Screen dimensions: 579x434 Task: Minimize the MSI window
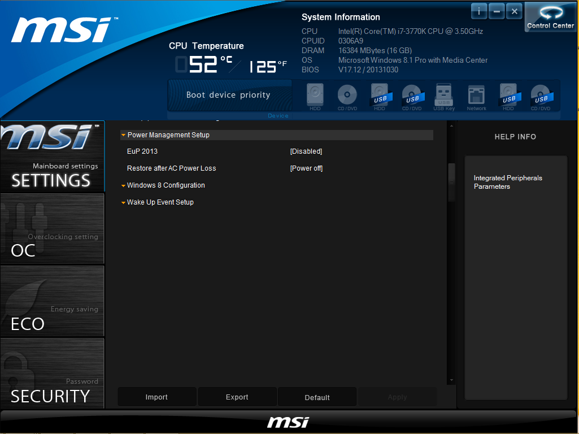click(x=497, y=11)
